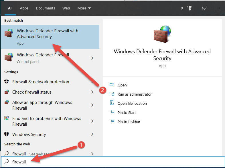This screenshot has width=225, height=168.
Task: Open Allow an app through Windows Firewall
Action: point(50,105)
